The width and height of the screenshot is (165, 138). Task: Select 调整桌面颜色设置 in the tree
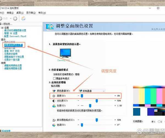tap(13, 45)
